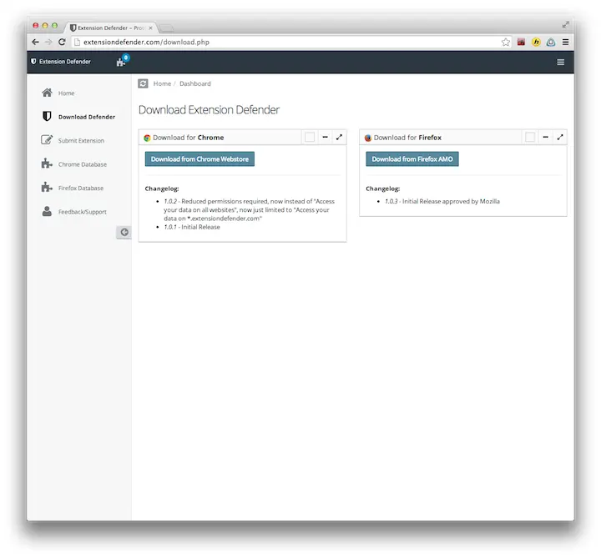
Task: Click the browser forward arrow
Action: point(48,43)
